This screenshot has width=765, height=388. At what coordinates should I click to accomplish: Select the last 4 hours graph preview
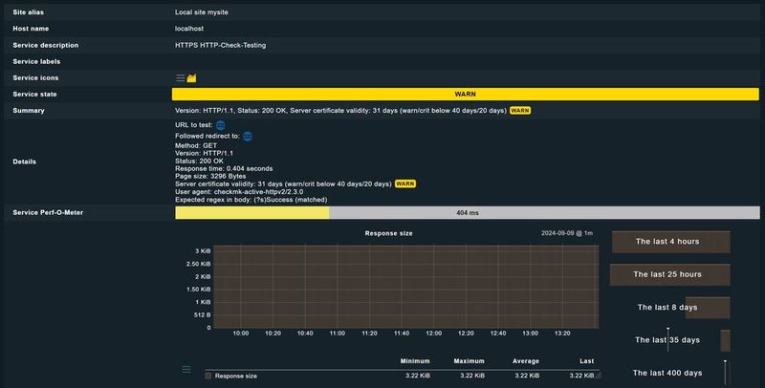pyautogui.click(x=670, y=242)
